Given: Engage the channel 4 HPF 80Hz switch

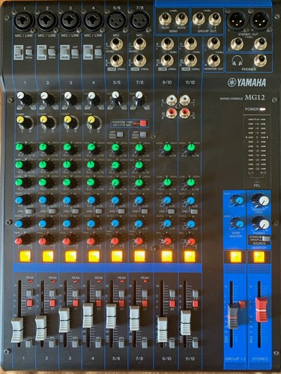Looking at the screenshot, I should tap(98, 52).
